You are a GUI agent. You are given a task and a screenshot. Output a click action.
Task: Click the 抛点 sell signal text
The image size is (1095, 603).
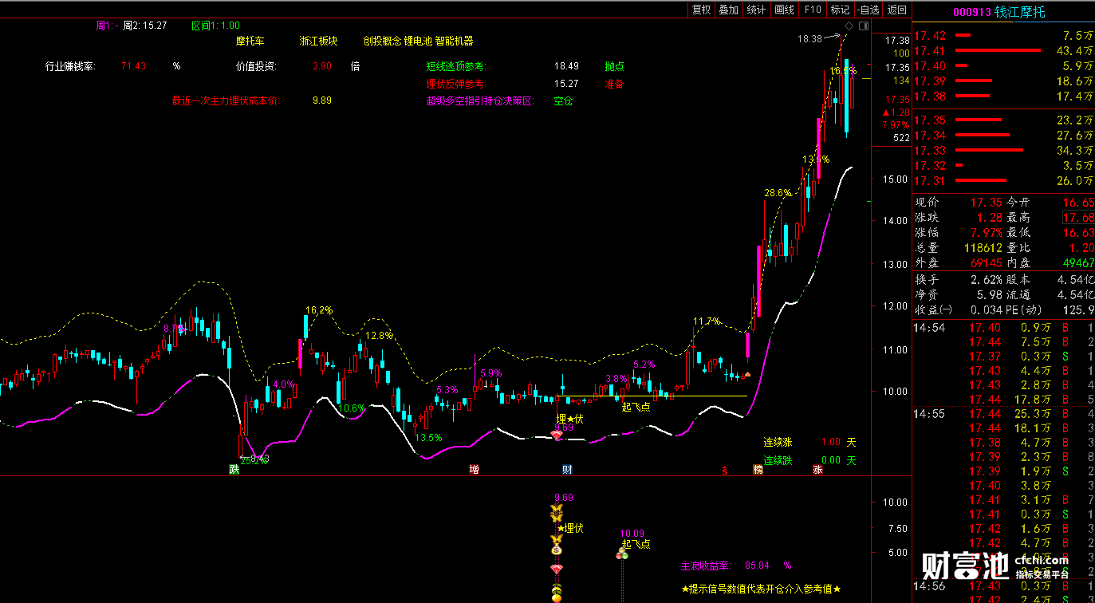click(614, 66)
